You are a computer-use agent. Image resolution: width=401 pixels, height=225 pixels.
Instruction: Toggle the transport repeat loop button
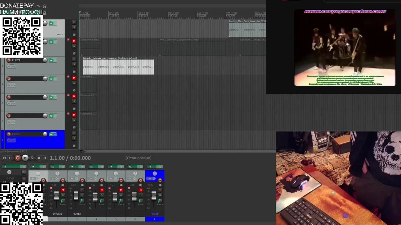pos(32,158)
